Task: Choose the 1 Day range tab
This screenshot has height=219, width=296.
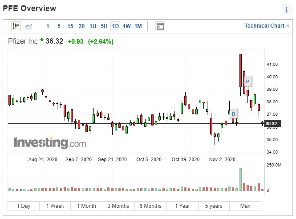Action: 24,206
